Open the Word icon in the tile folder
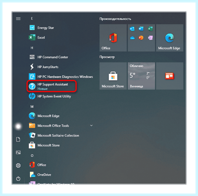Viewport: 198px width, 196px height. click(141, 29)
